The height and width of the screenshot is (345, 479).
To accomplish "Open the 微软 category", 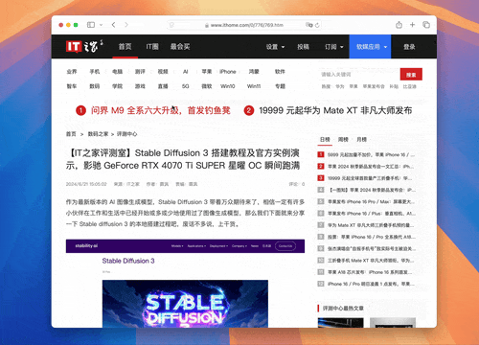I will tap(207, 86).
